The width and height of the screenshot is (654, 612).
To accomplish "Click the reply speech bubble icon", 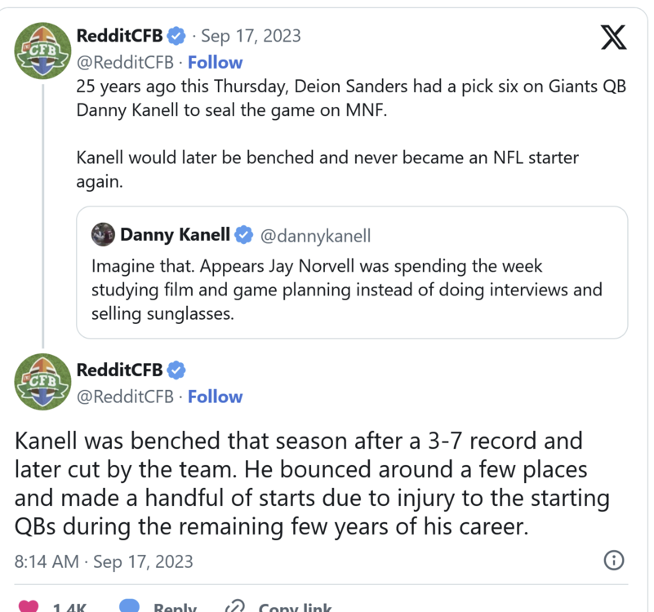I will pyautogui.click(x=129, y=606).
